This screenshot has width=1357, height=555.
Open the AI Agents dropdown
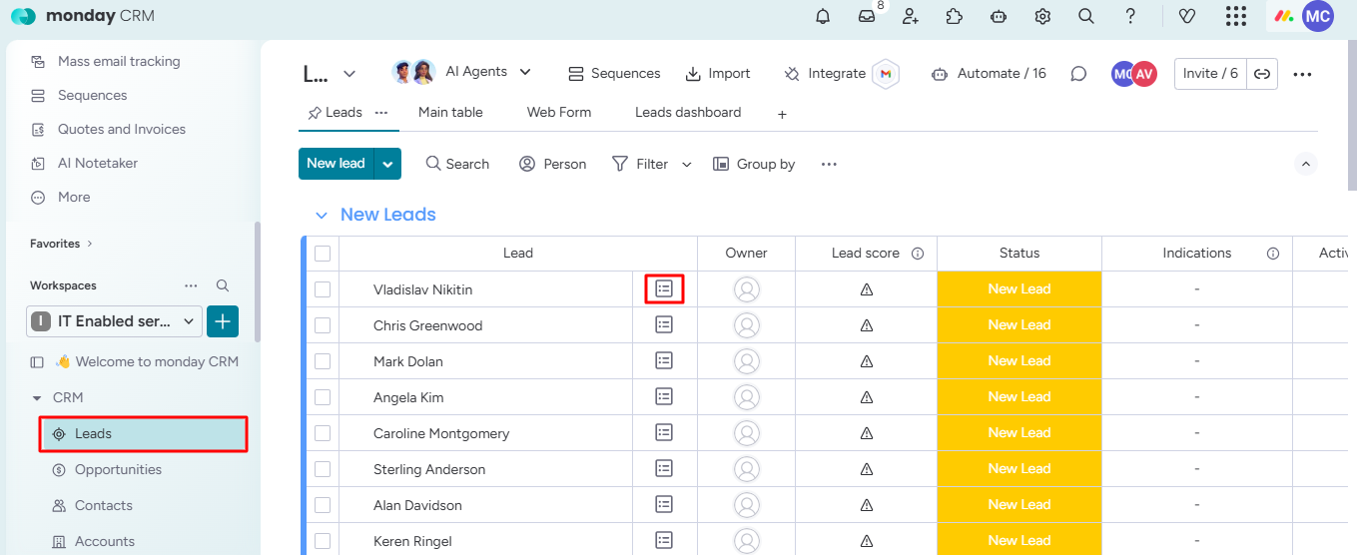coord(462,72)
